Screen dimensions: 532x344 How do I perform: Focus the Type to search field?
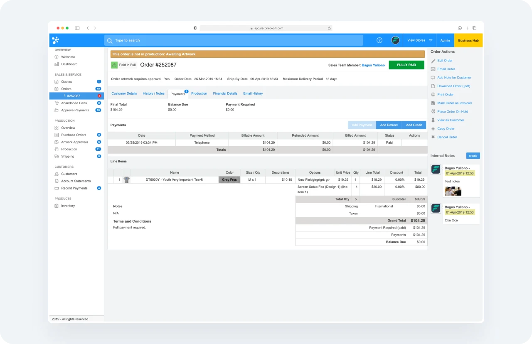point(234,40)
